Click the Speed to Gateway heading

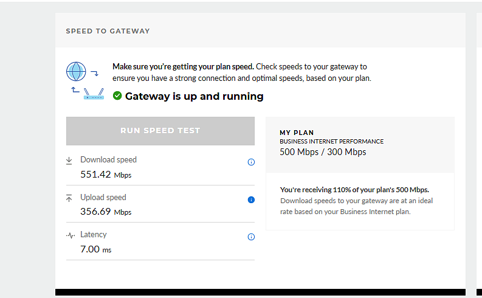coord(108,31)
